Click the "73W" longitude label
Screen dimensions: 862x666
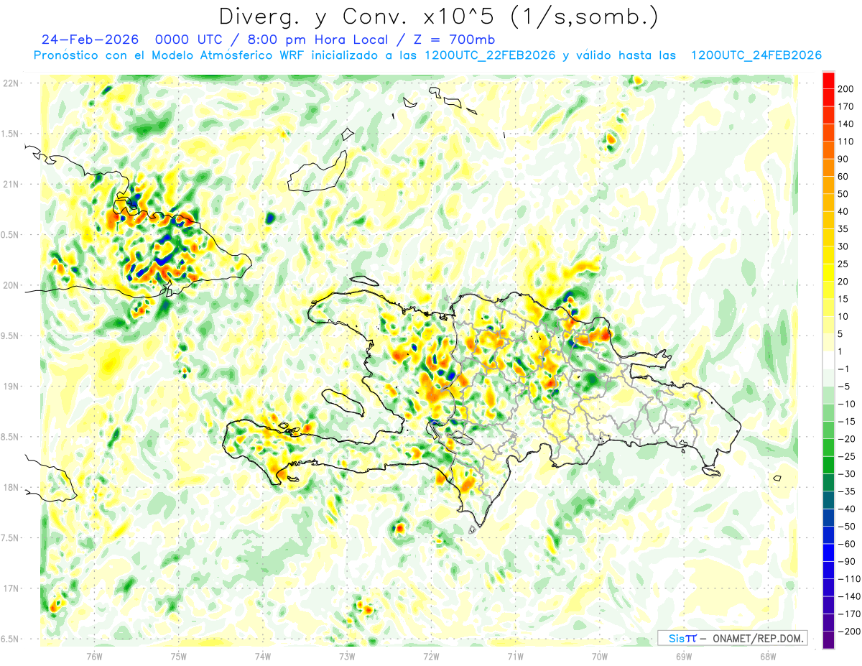(346, 657)
